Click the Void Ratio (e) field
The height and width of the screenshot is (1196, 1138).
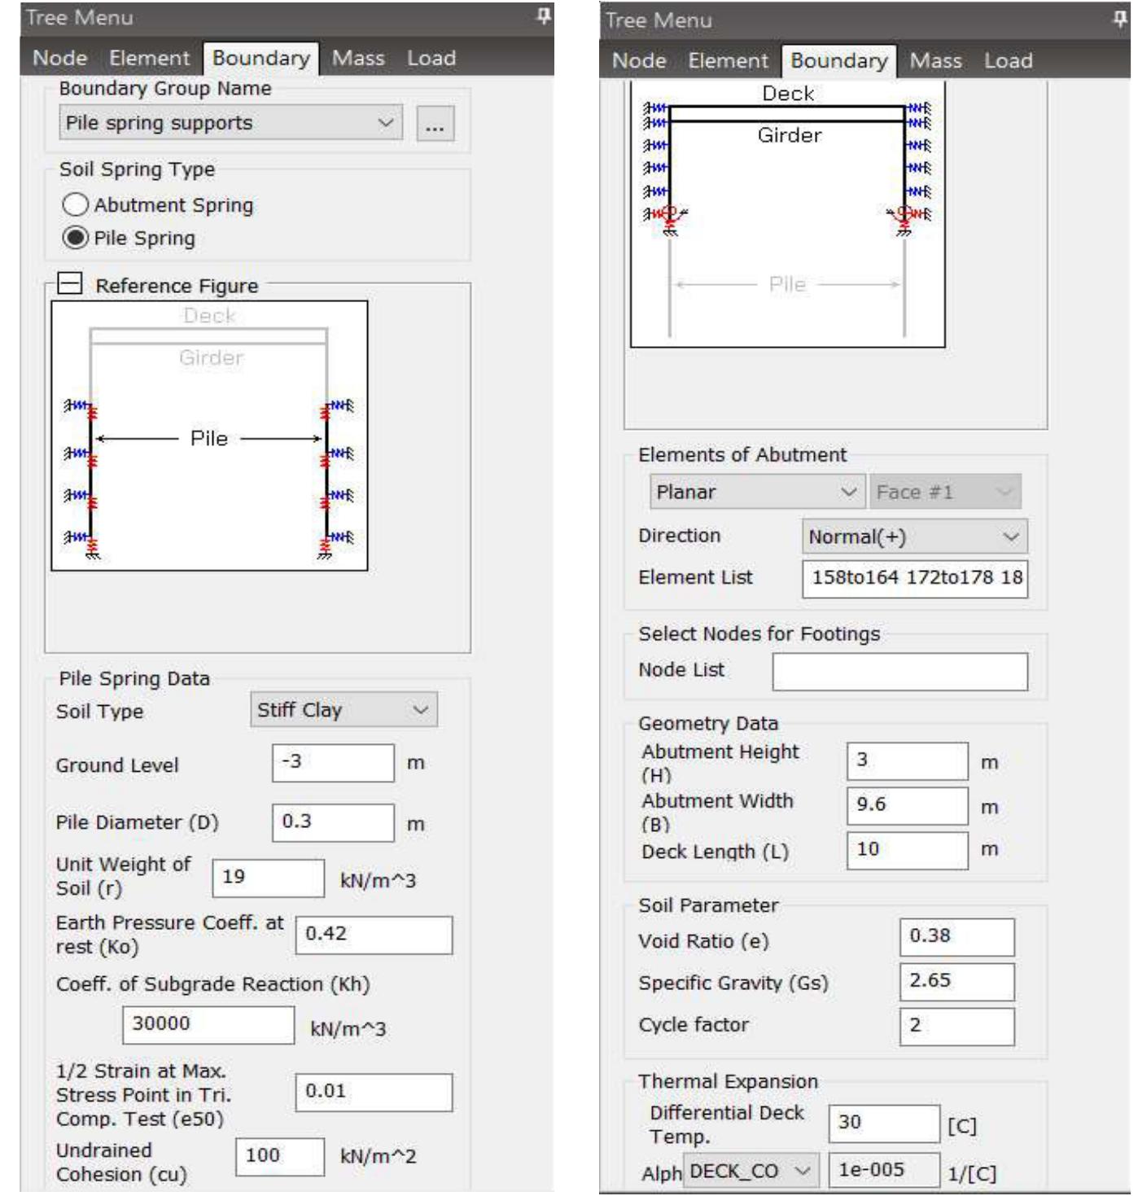[x=957, y=938]
